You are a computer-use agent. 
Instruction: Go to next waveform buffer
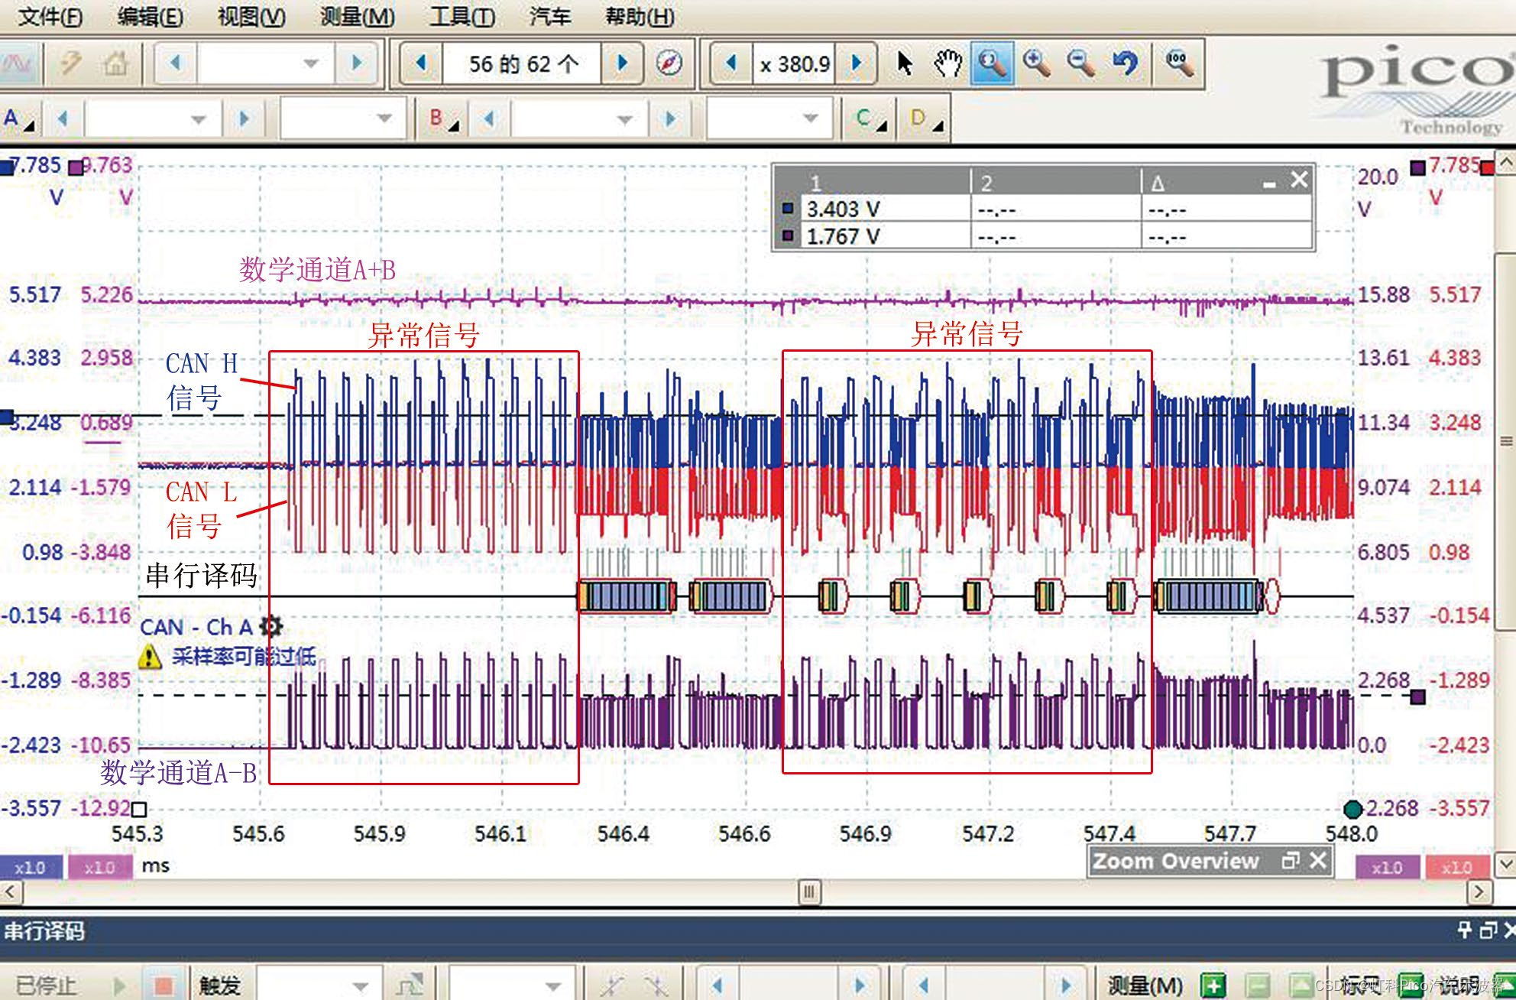[x=622, y=63]
